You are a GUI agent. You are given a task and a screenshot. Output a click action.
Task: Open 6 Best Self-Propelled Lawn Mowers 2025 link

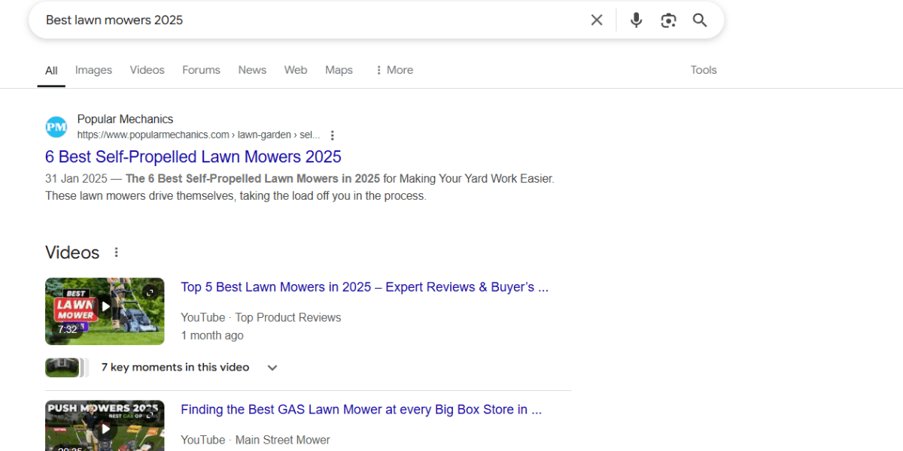tap(193, 156)
